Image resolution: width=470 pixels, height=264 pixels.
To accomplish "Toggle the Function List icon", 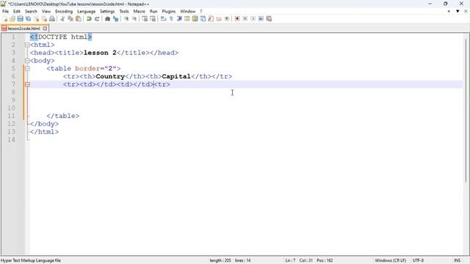I will point(211,19).
